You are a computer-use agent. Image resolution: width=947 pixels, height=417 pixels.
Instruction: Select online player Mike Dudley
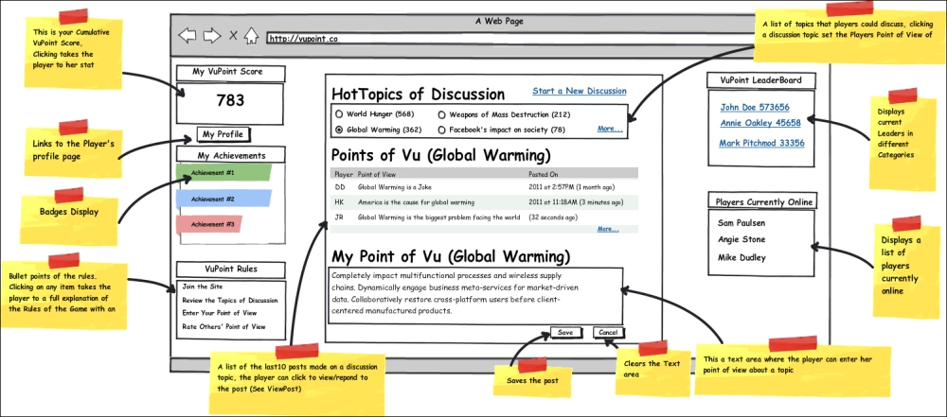click(742, 258)
